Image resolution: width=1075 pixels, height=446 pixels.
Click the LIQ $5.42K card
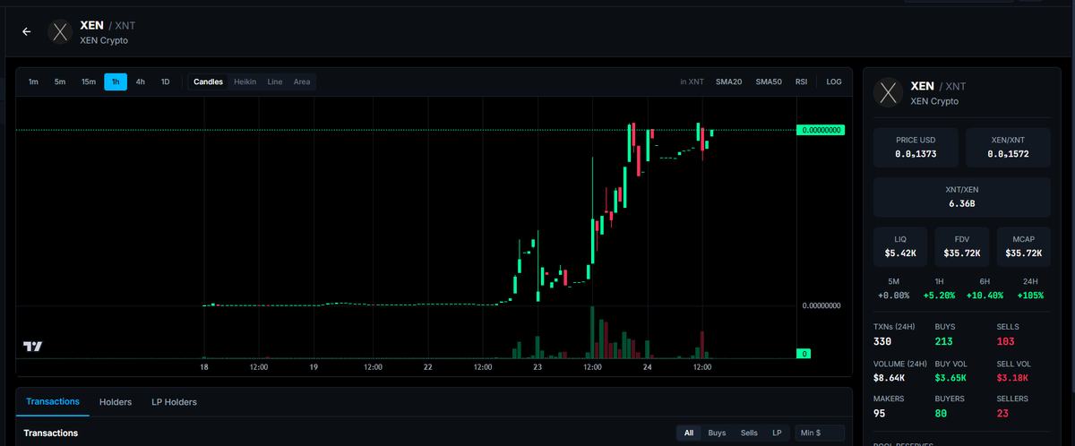click(x=899, y=247)
